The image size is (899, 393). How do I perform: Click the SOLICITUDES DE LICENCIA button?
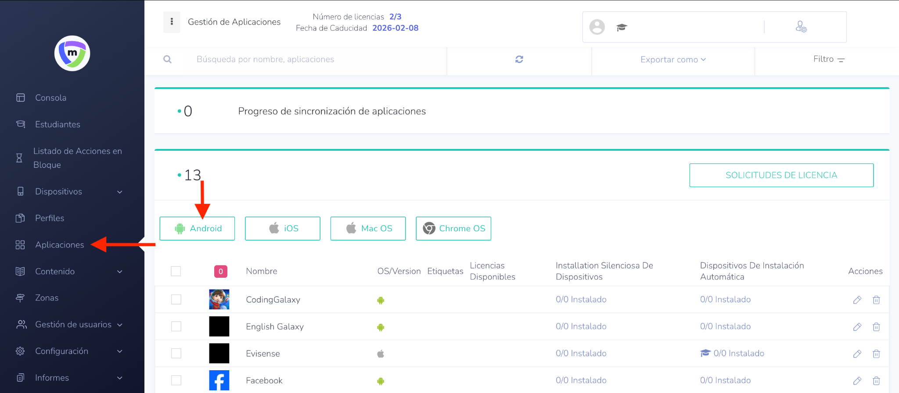(781, 175)
